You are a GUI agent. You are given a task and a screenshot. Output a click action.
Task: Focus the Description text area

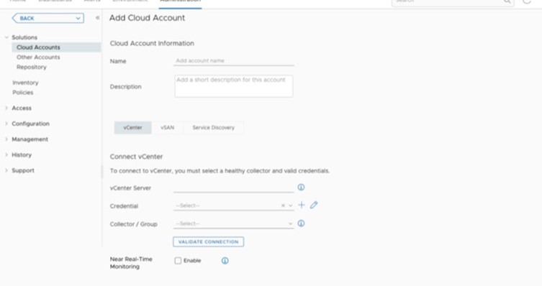click(234, 86)
